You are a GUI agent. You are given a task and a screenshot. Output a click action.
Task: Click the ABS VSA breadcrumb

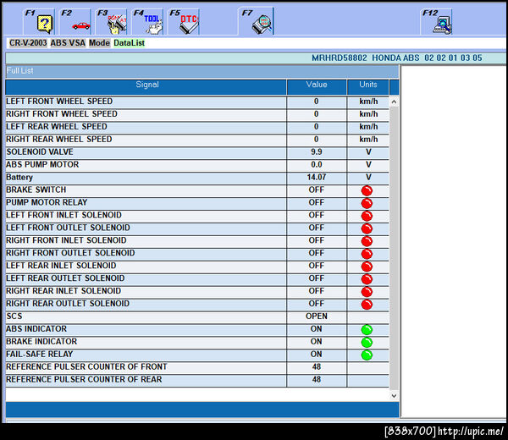tap(68, 43)
